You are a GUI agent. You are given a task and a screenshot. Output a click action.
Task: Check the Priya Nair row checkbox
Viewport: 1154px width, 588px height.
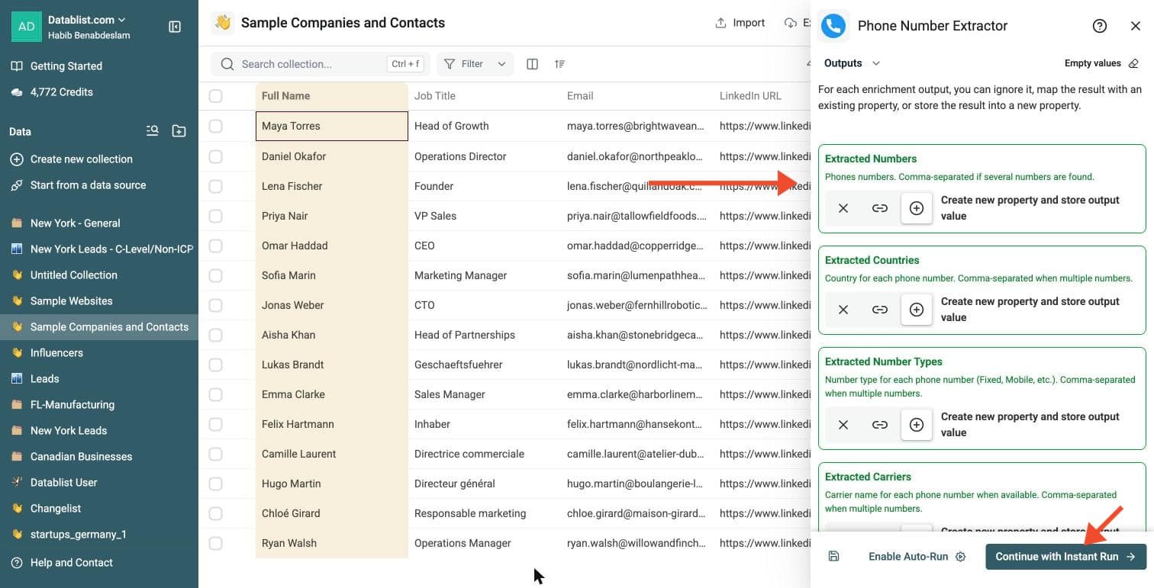[216, 216]
